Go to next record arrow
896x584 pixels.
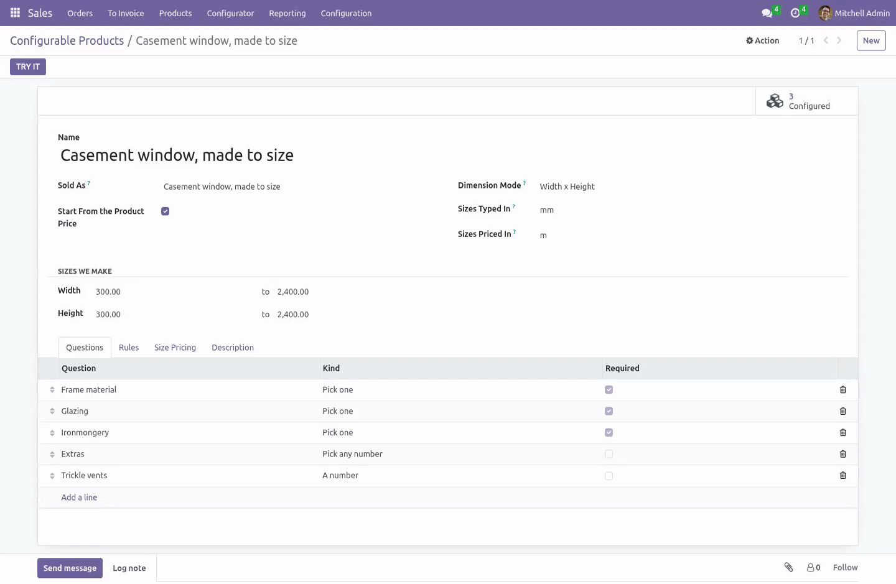(839, 40)
